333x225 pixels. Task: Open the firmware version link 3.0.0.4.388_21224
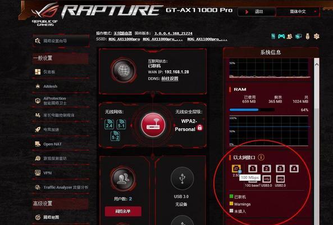point(173,33)
